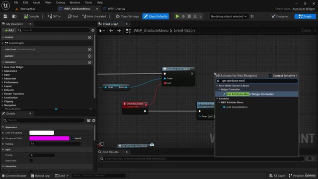Open the Cmd console type dropdown

click(62, 176)
